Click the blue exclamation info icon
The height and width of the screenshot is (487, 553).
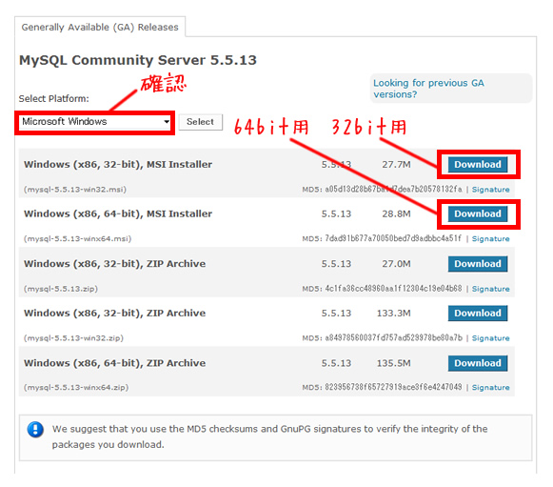coord(35,430)
